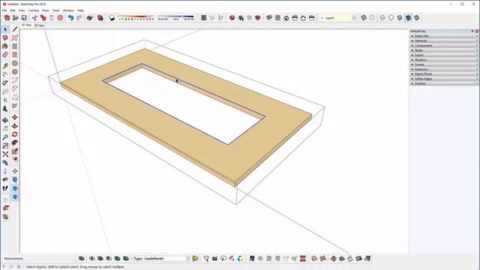Switch to the 2D View tab

39,25
